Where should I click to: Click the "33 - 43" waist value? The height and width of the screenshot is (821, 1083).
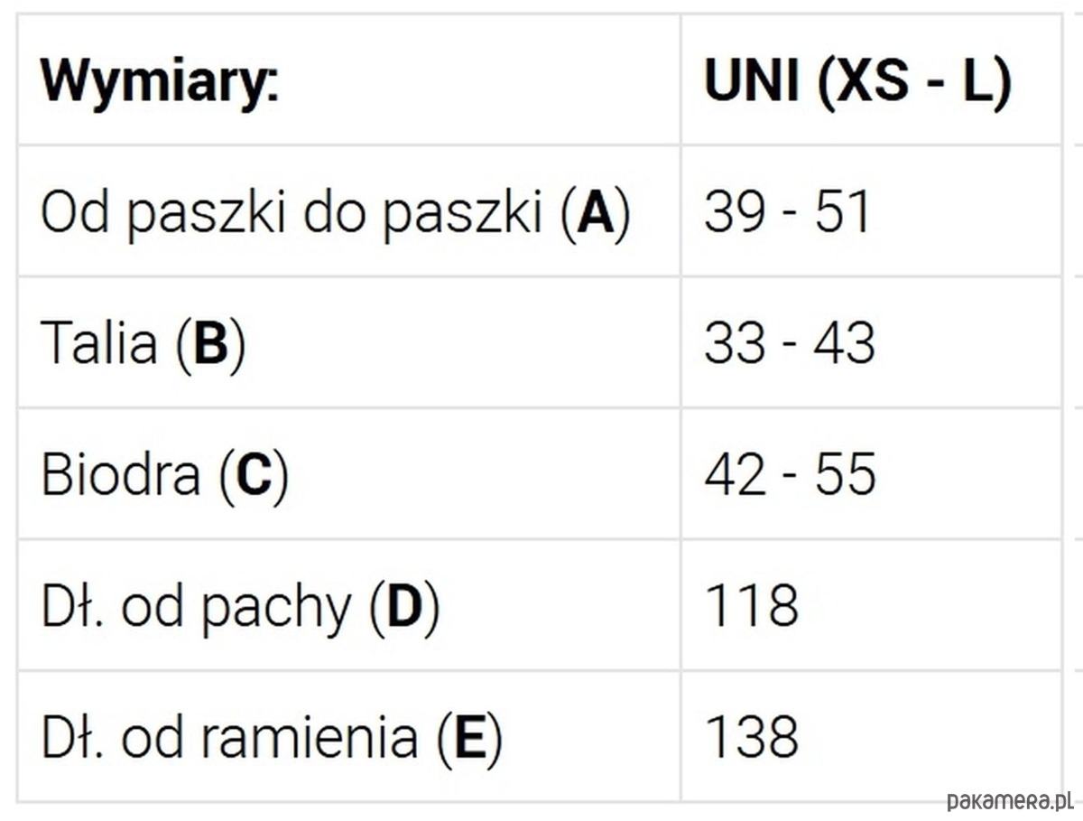(789, 344)
